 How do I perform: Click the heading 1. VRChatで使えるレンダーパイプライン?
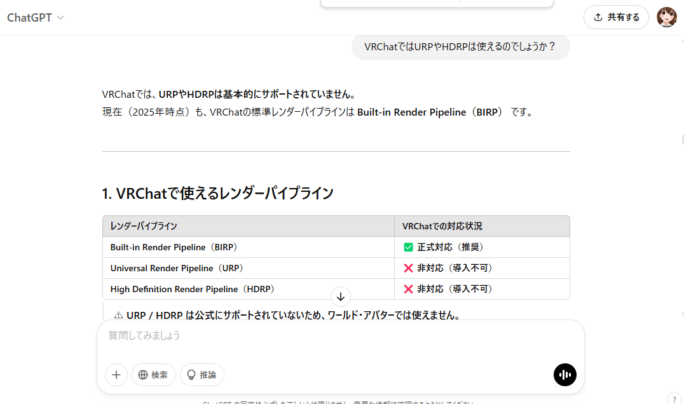(x=217, y=194)
